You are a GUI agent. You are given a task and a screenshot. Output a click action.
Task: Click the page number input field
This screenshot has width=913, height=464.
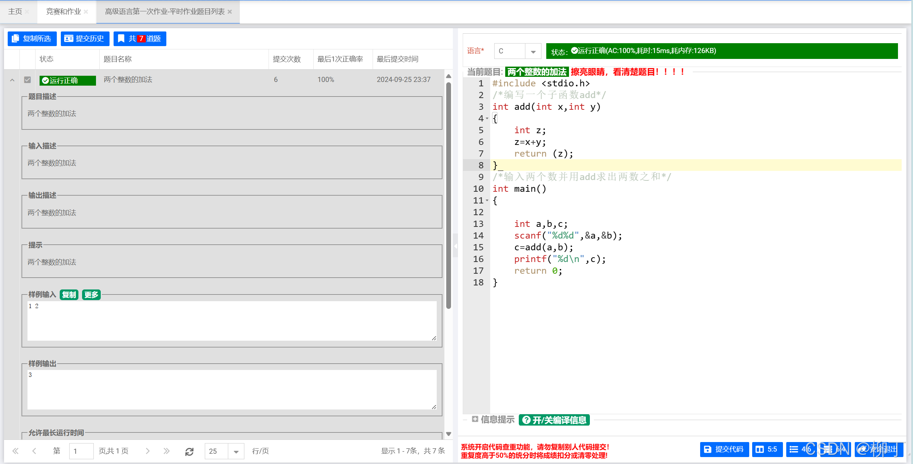(81, 451)
